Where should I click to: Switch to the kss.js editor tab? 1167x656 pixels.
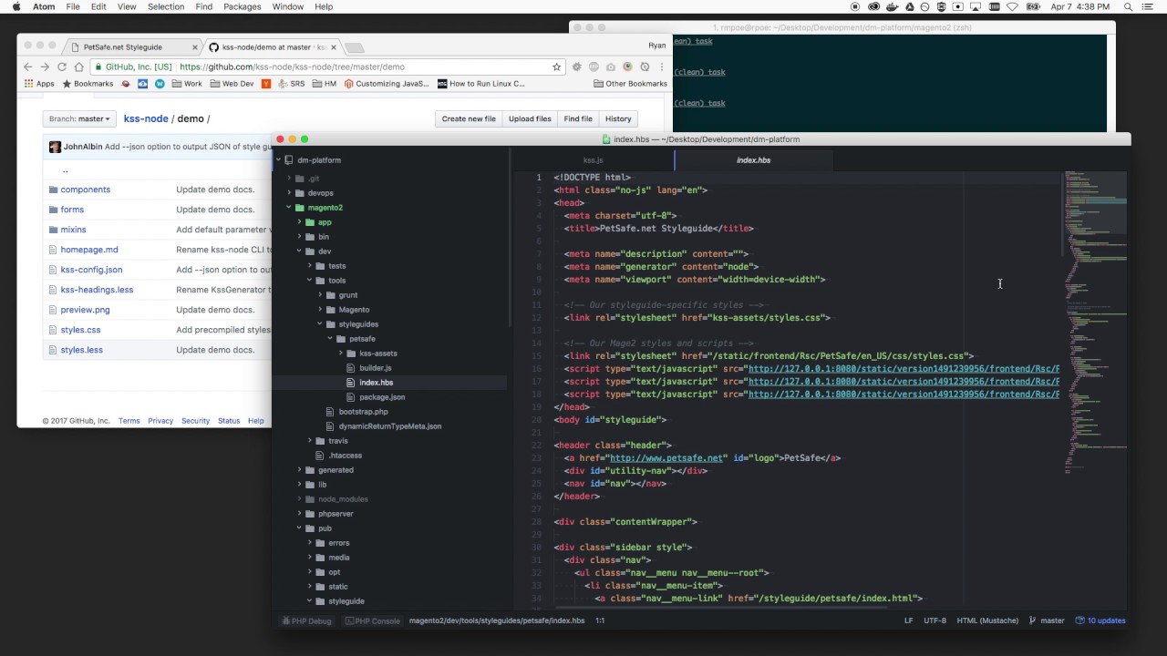point(593,160)
